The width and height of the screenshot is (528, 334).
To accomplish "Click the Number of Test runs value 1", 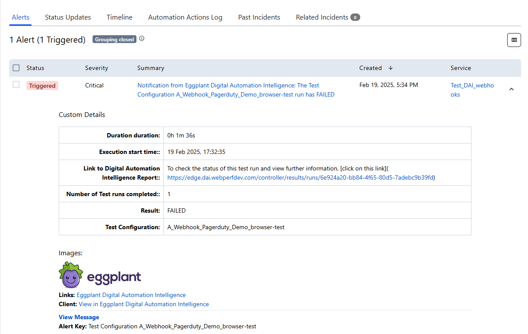I will (x=169, y=194).
